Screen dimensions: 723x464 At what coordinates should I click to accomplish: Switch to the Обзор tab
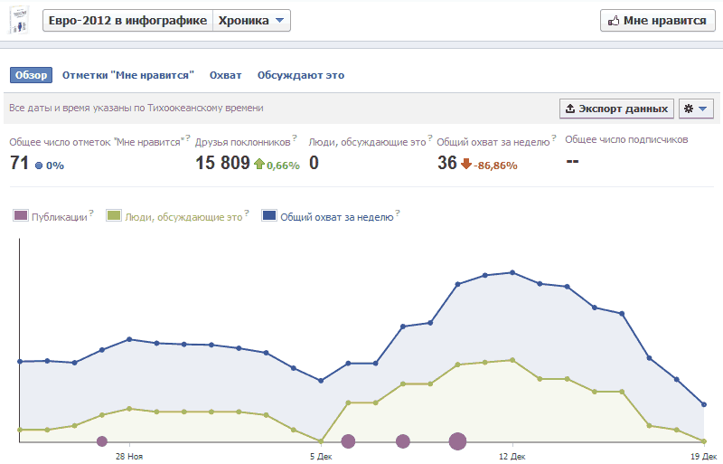coord(31,75)
